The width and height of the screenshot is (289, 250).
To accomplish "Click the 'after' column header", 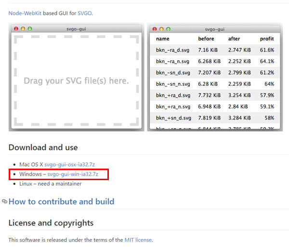I will (x=234, y=39).
